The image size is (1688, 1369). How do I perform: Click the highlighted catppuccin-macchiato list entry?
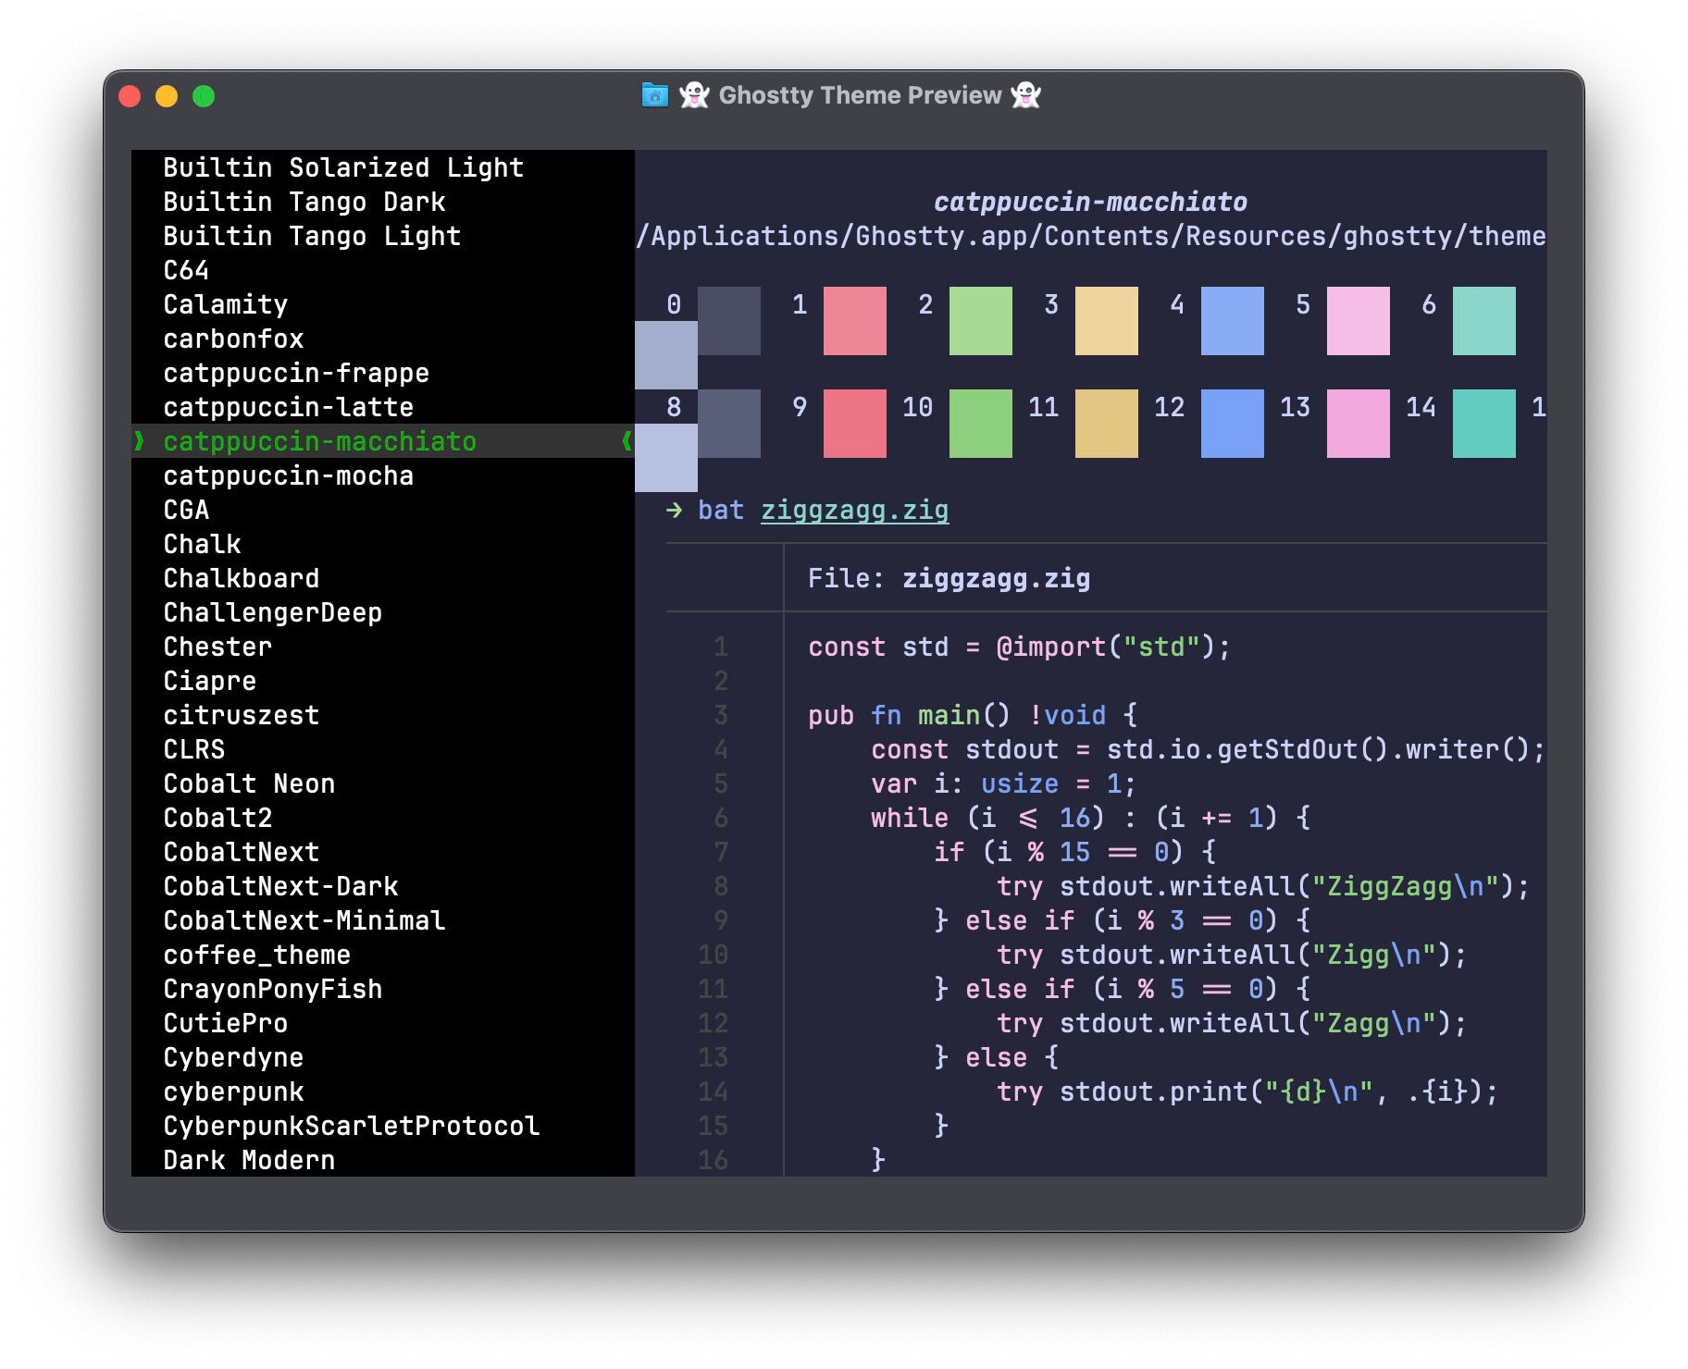(383, 441)
